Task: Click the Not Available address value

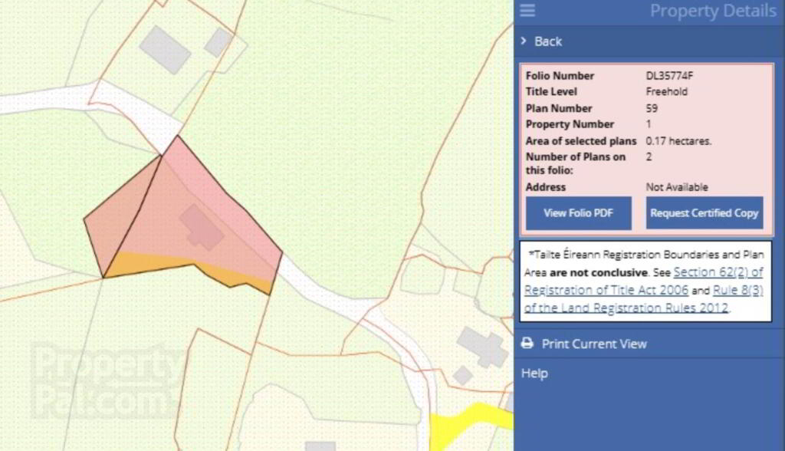Action: pos(677,187)
